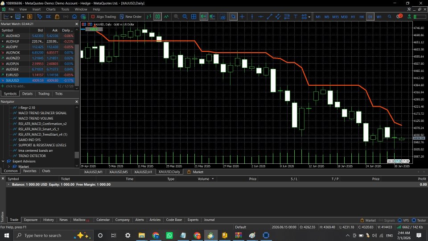Select the cursor arrow tool

[233, 17]
